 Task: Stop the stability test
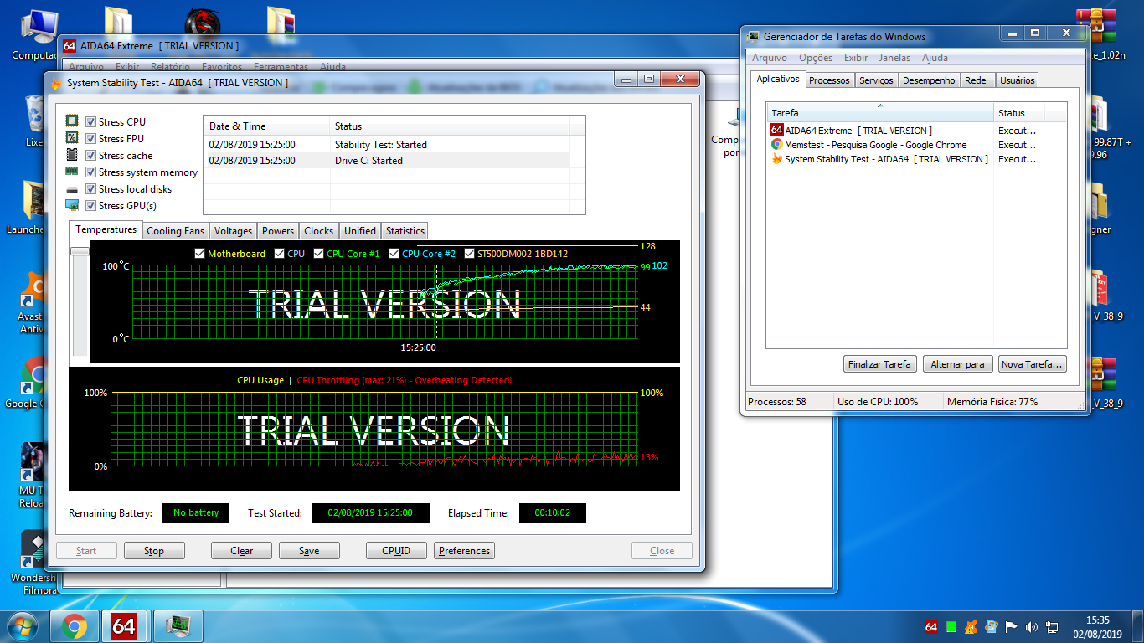click(x=154, y=551)
